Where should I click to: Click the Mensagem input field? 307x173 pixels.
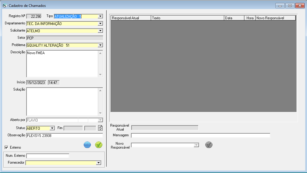[200, 135]
